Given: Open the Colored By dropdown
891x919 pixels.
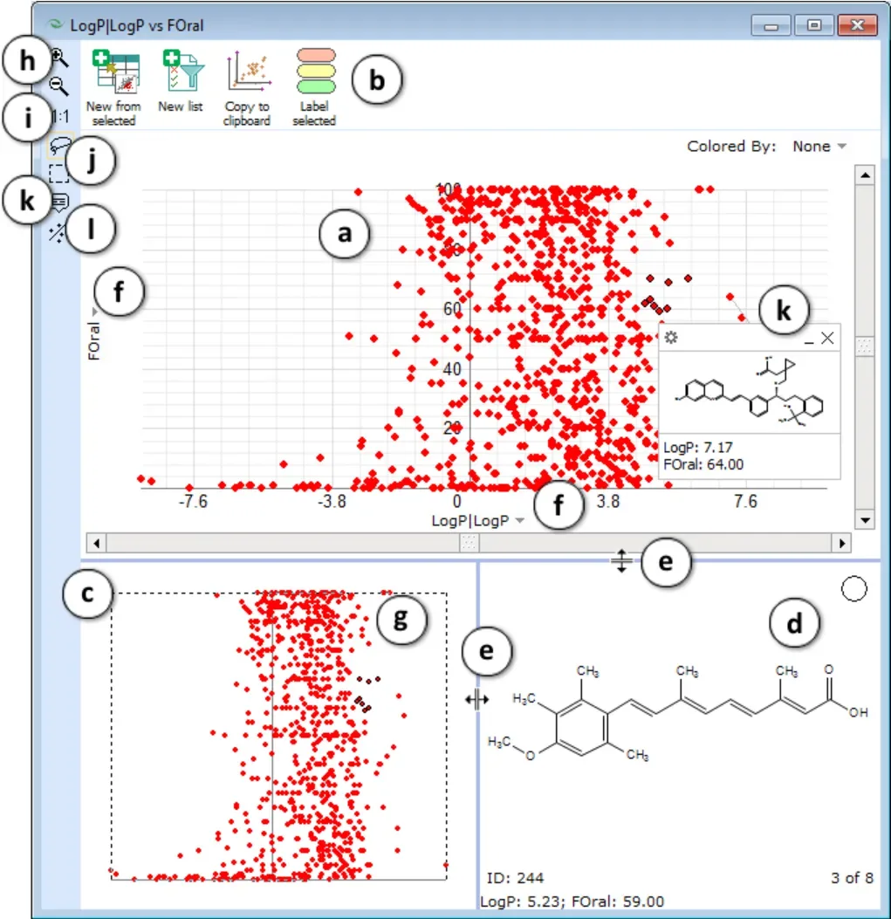Looking at the screenshot, I should pos(819,146).
